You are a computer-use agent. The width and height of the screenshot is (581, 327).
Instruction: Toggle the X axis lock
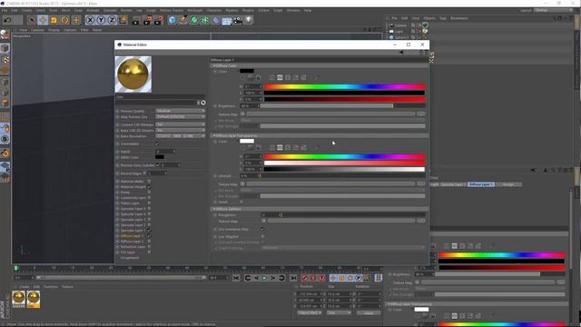(90, 20)
